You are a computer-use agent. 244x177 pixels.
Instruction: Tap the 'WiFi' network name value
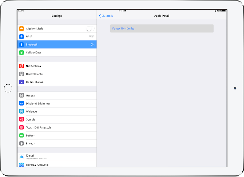91,37
